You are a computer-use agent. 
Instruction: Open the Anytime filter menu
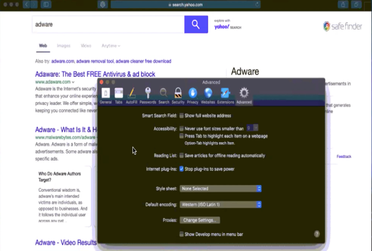click(x=111, y=46)
